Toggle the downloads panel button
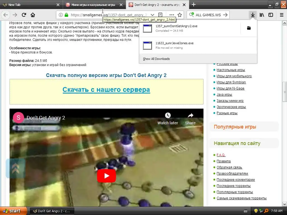Image resolution: width=287 pixels, height=215 pixels. tap(253, 15)
